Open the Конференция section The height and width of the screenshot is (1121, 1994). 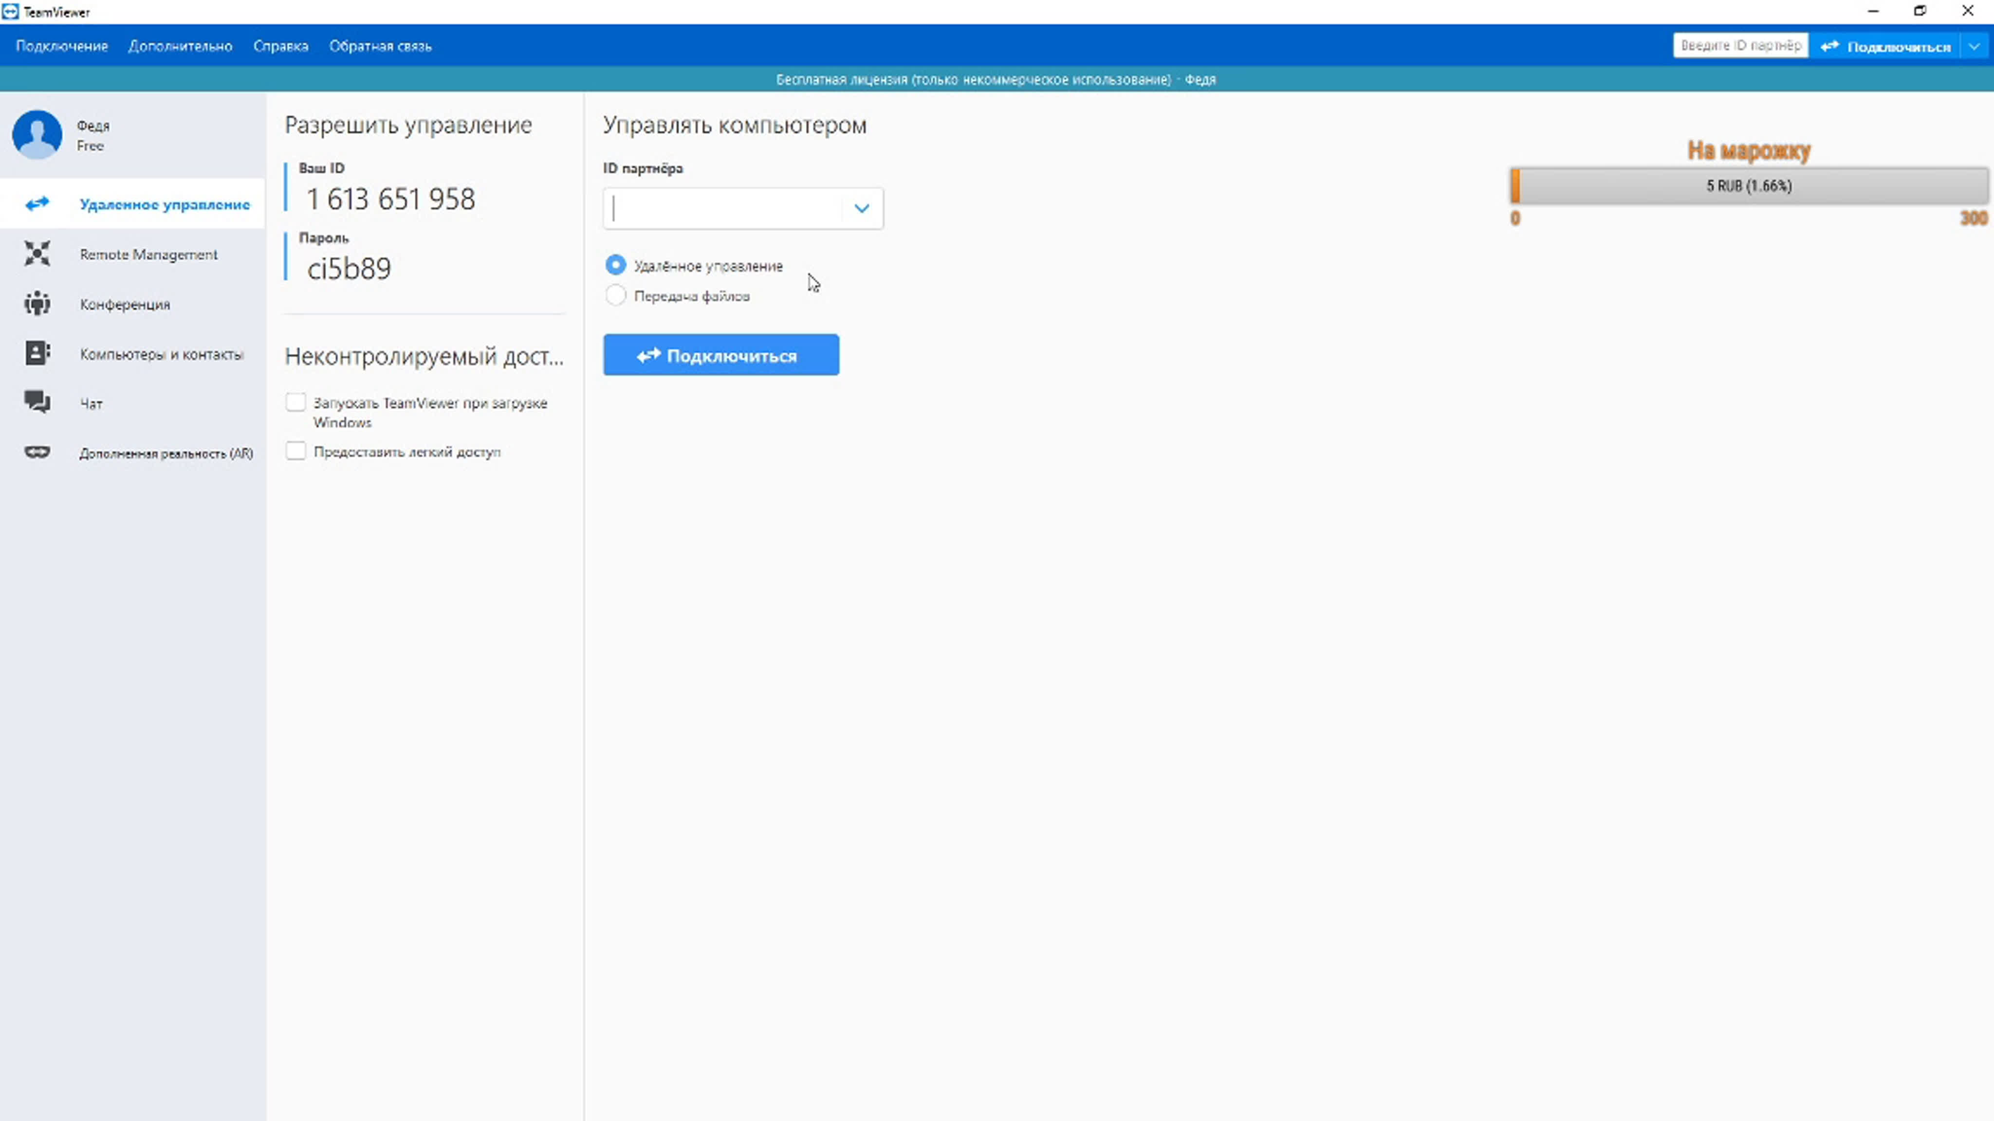point(132,303)
